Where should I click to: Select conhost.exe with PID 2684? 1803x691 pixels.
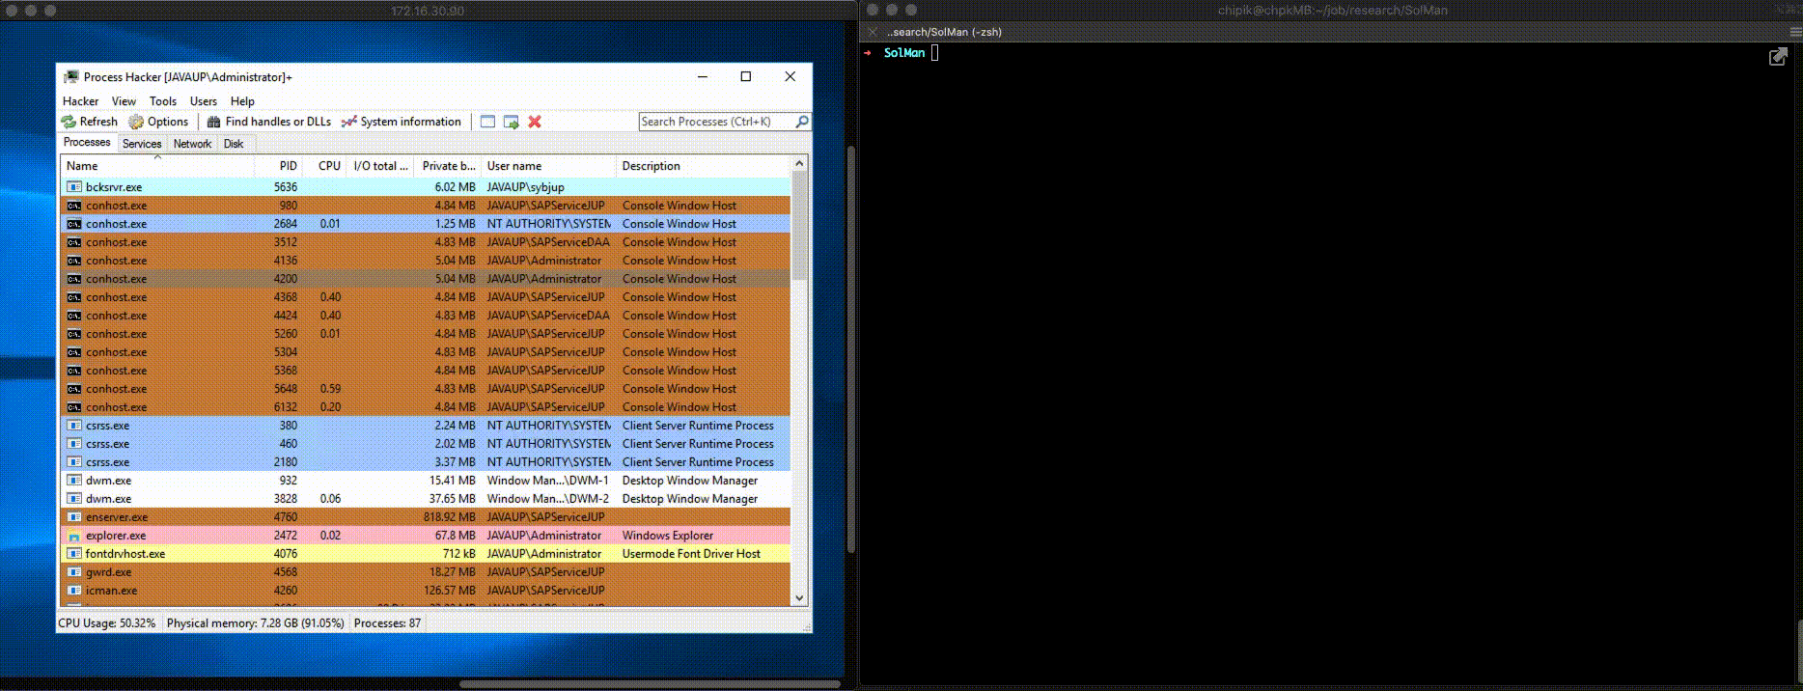(x=425, y=224)
